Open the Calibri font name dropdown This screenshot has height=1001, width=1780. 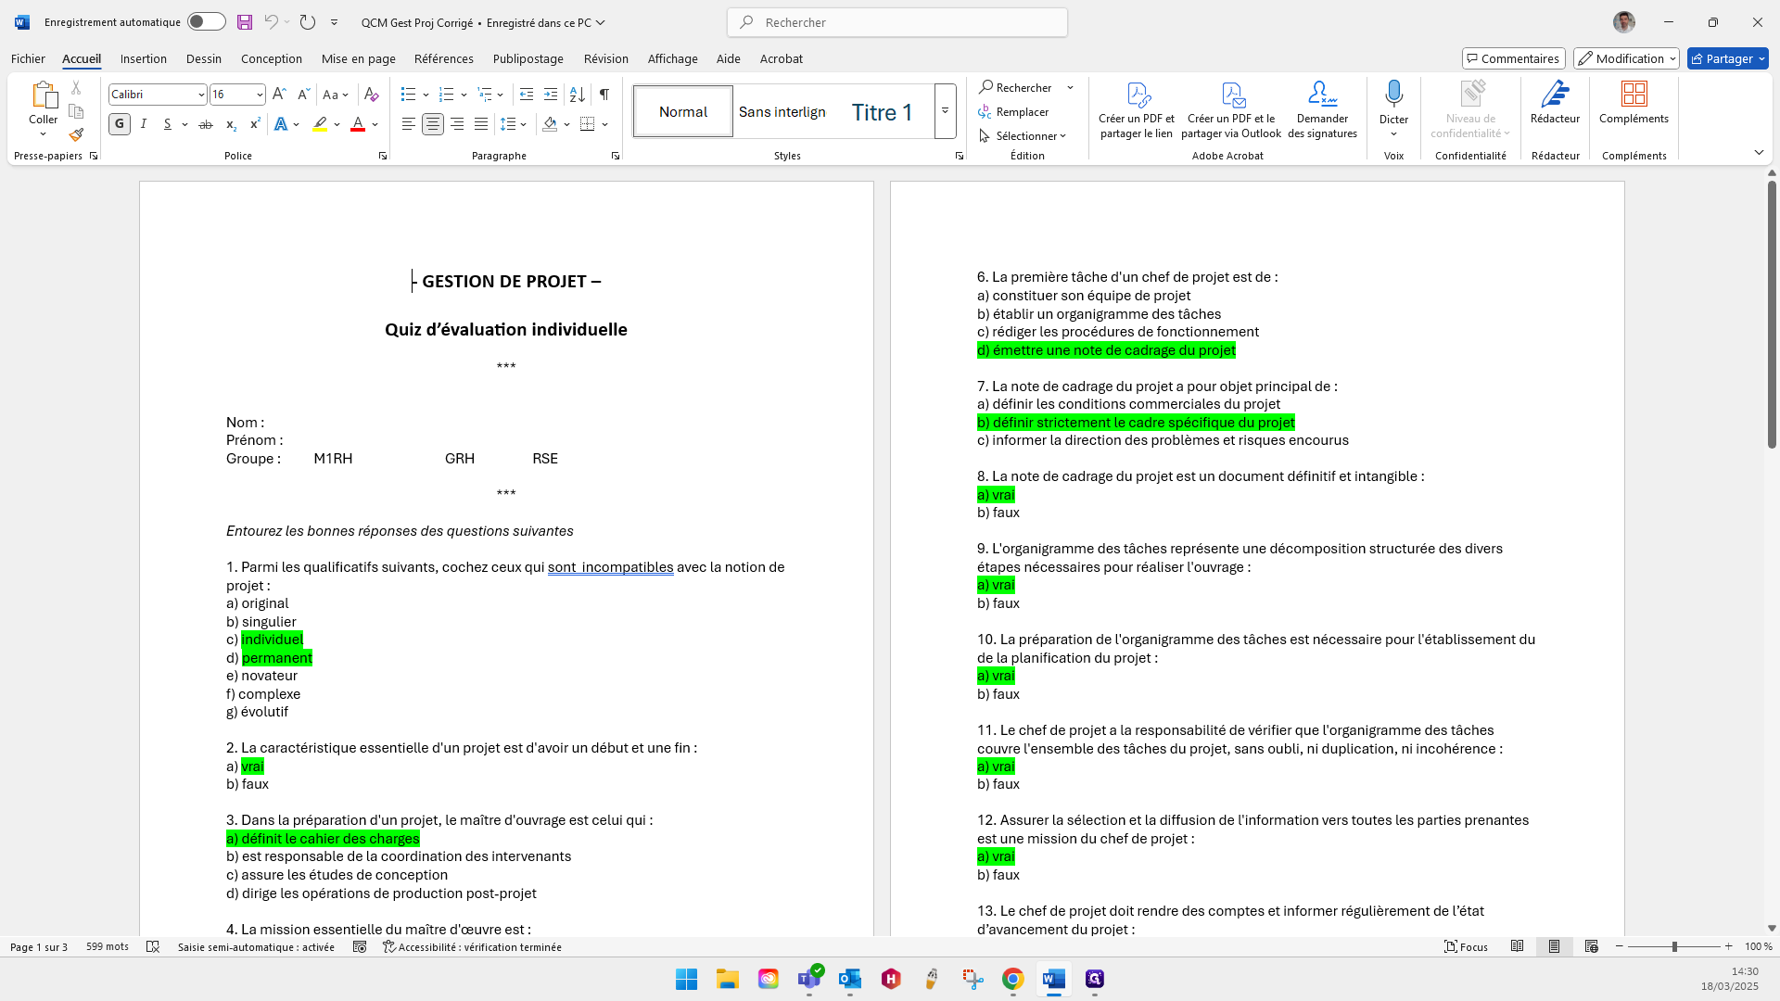tap(201, 95)
